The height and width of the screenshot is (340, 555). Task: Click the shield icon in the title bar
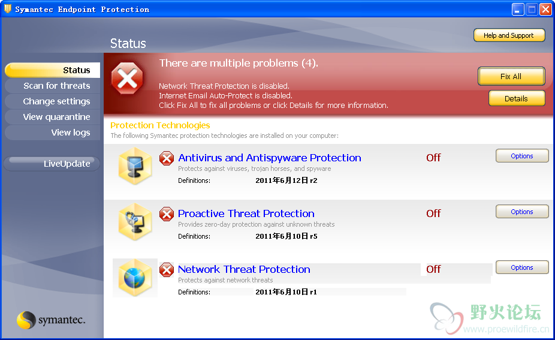(x=7, y=9)
